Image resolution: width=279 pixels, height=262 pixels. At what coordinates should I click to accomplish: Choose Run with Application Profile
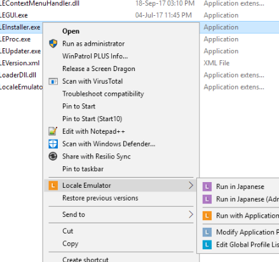coord(247,216)
